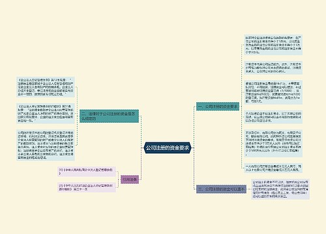Viewport: 326px width, 234px height.
Task: Select the central node 公司注册的资金要求
Action: pyautogui.click(x=168, y=148)
